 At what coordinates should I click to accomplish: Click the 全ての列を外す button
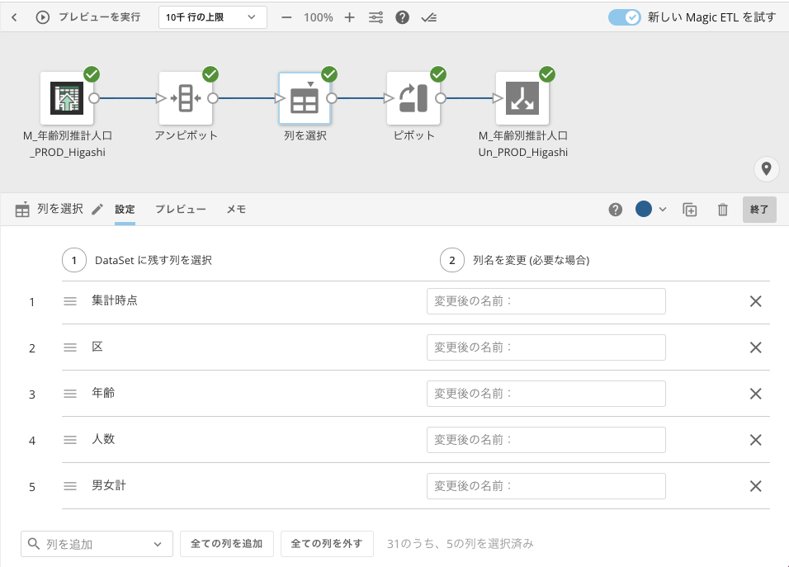pos(327,544)
